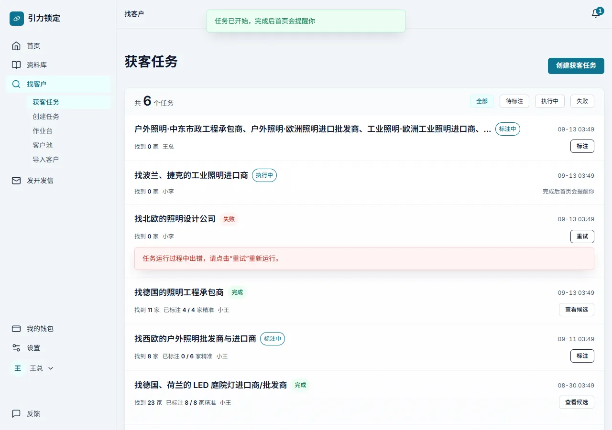Image resolution: width=612 pixels, height=430 pixels.
Task: Click 完成 badge on LED 庭院灯 task
Action: (300, 385)
